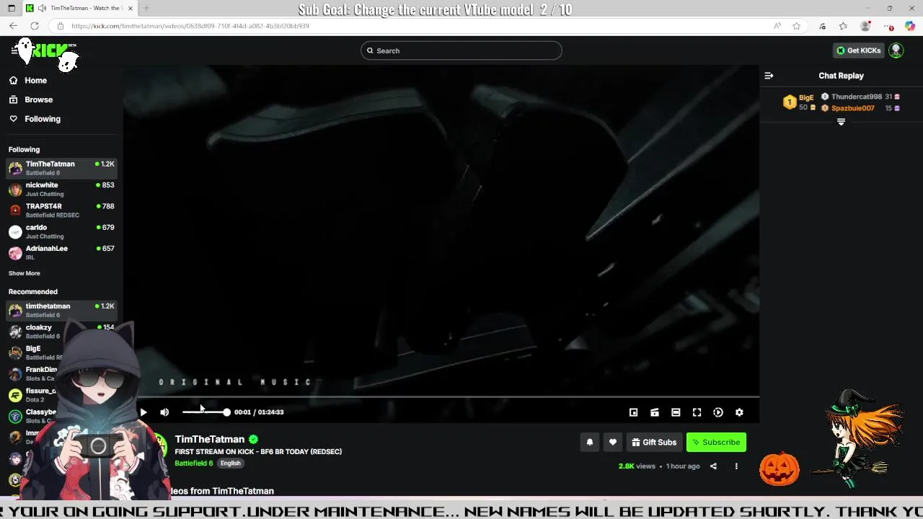This screenshot has height=519, width=923.
Task: Adjust the volume slider handle
Action: click(226, 412)
